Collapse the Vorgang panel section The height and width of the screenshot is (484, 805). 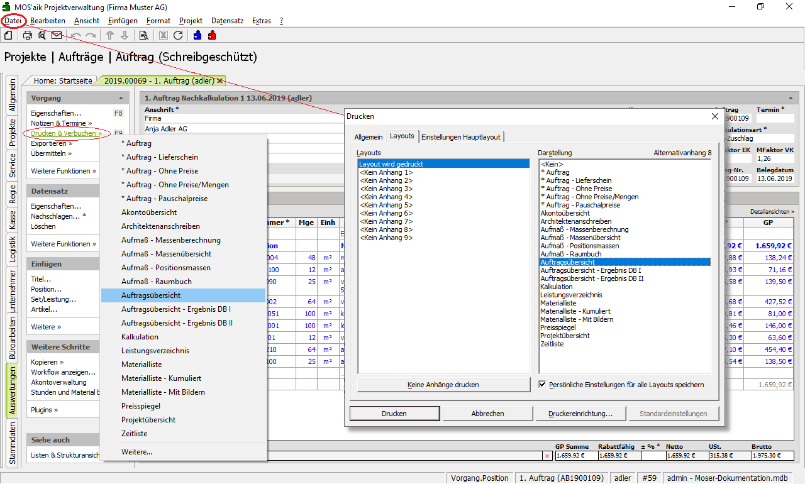coord(121,99)
